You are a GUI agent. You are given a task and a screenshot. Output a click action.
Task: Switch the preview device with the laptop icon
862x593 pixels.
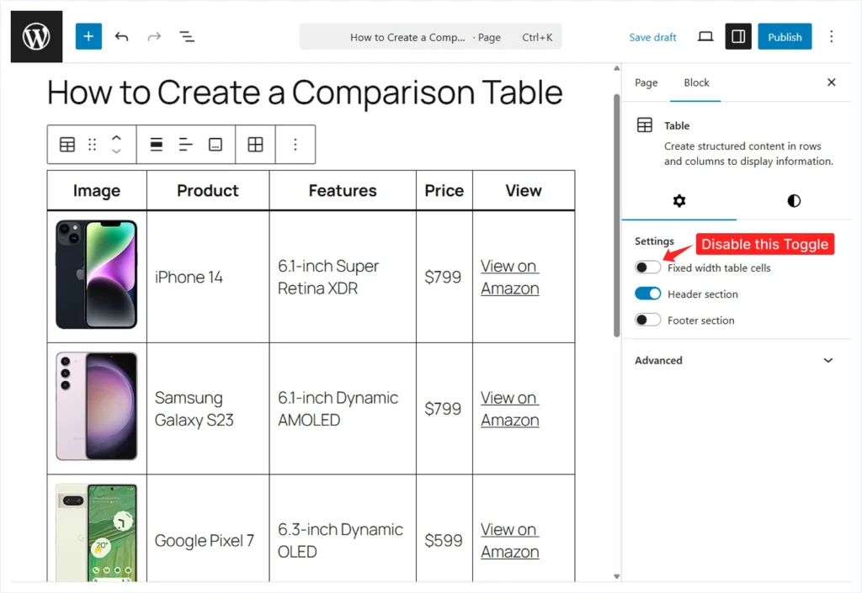(x=705, y=37)
